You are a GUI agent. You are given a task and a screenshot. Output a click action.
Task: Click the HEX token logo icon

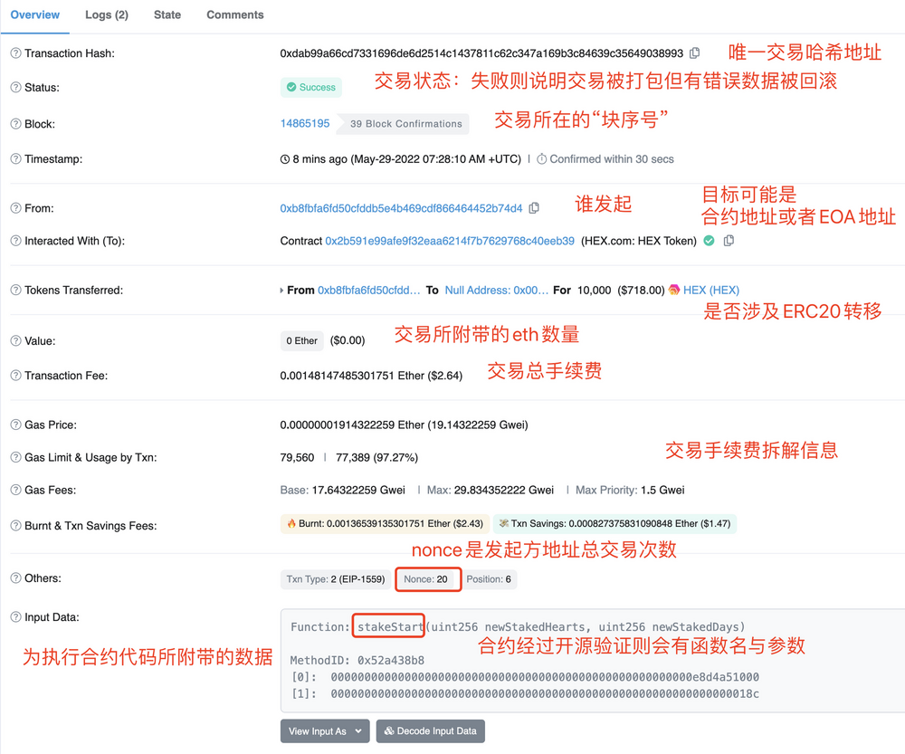click(x=673, y=290)
